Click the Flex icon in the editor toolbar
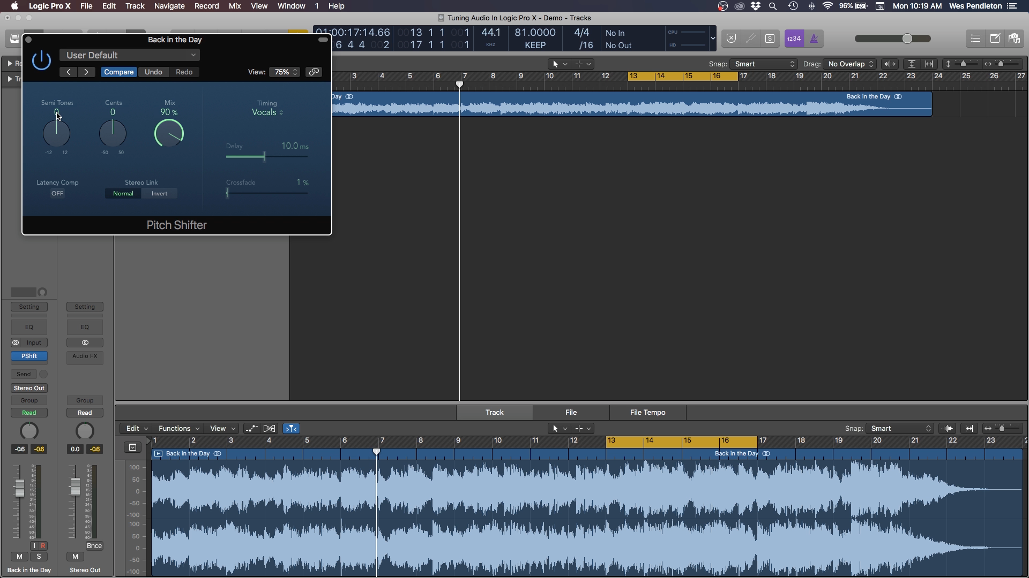This screenshot has width=1029, height=578. click(x=270, y=428)
